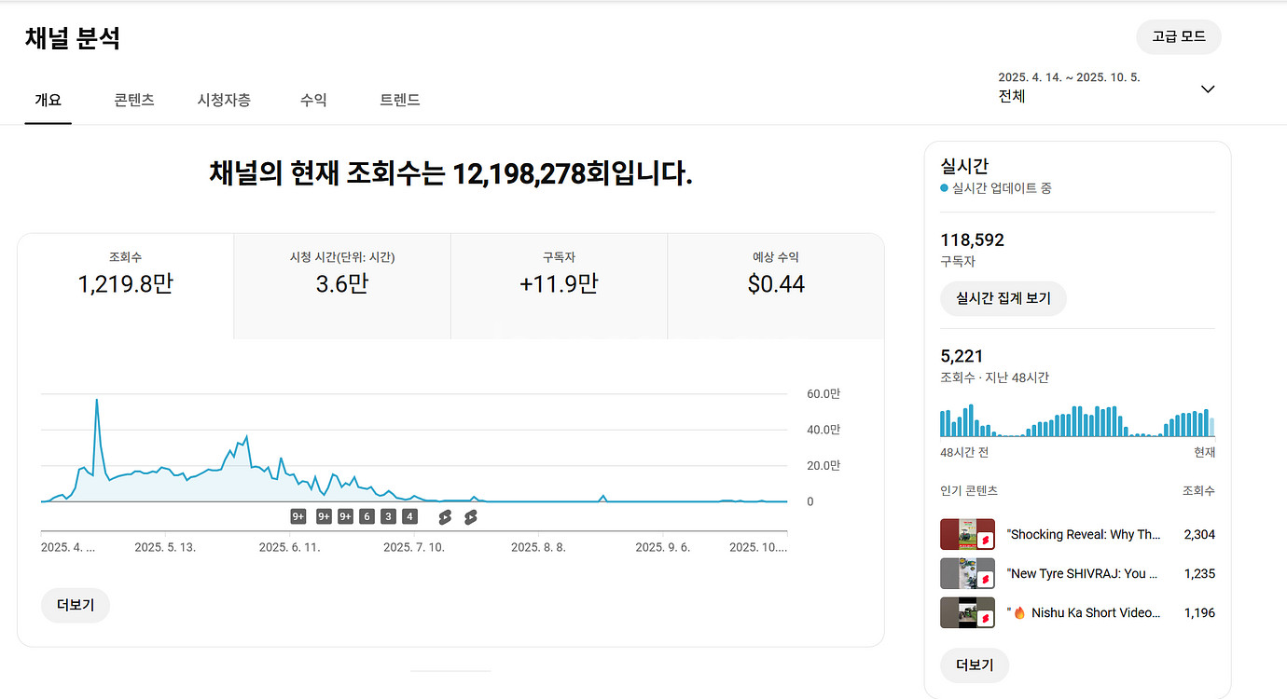Open the 시청자층 tab
1287x699 pixels.
pos(224,100)
